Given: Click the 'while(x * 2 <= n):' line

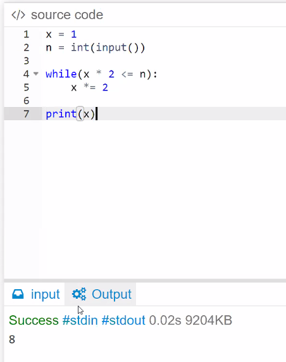Looking at the screenshot, I should click(x=101, y=74).
